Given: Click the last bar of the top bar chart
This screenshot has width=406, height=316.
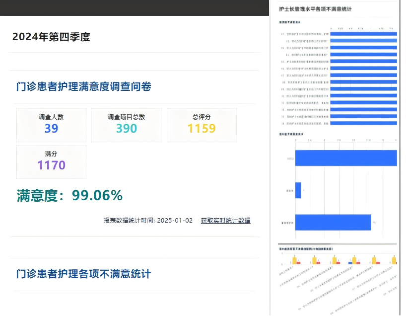Looking at the screenshot, I should tap(363, 123).
